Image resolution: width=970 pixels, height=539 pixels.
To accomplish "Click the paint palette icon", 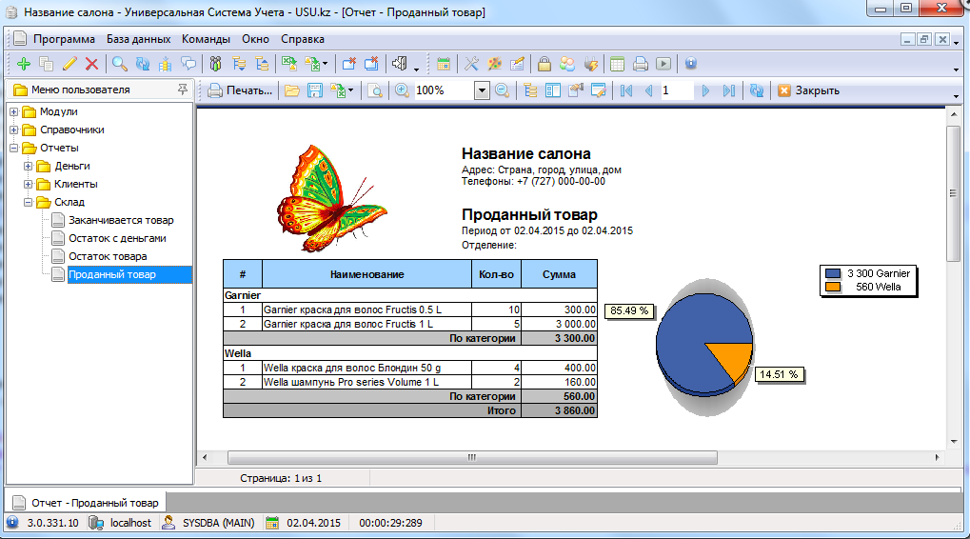I will [x=494, y=64].
